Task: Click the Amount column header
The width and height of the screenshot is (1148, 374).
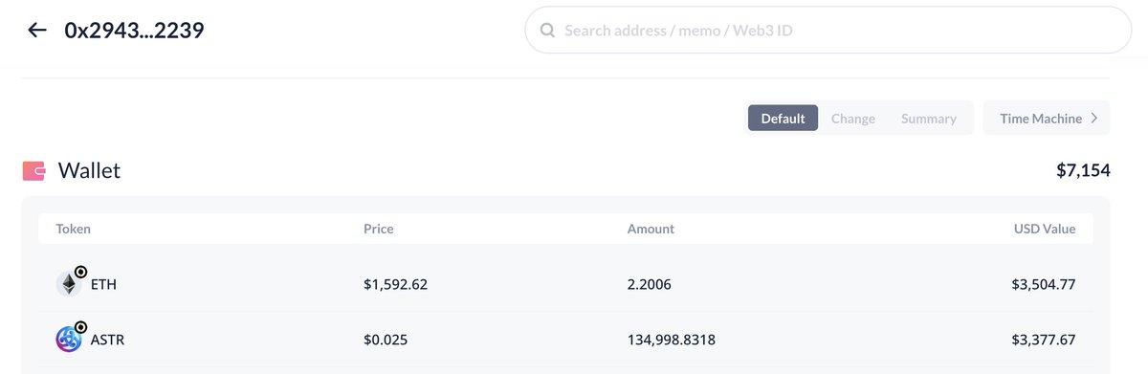Action: tap(651, 229)
